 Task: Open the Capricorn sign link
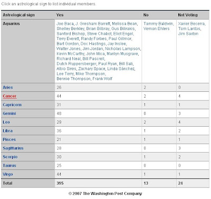[12, 105]
